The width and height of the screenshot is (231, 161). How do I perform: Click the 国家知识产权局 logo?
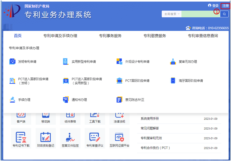[12, 11]
